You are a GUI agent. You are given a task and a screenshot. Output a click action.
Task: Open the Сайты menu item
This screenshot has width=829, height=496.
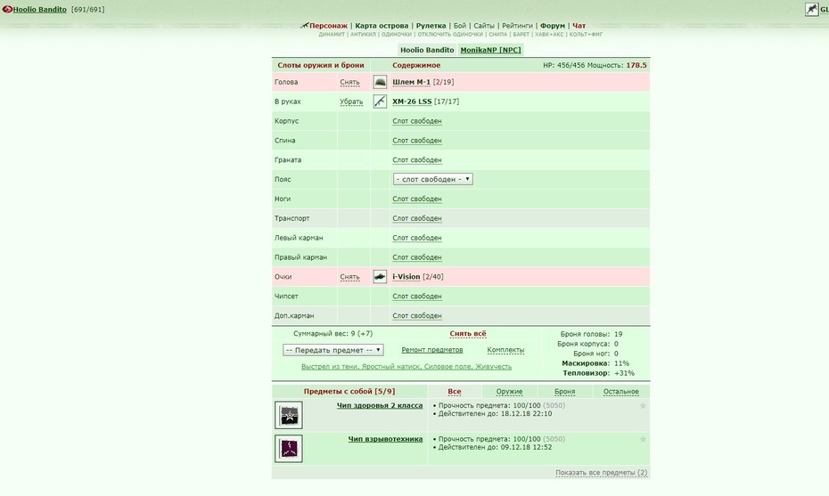[484, 26]
